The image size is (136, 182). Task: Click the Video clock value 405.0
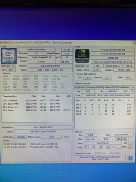pos(129,77)
